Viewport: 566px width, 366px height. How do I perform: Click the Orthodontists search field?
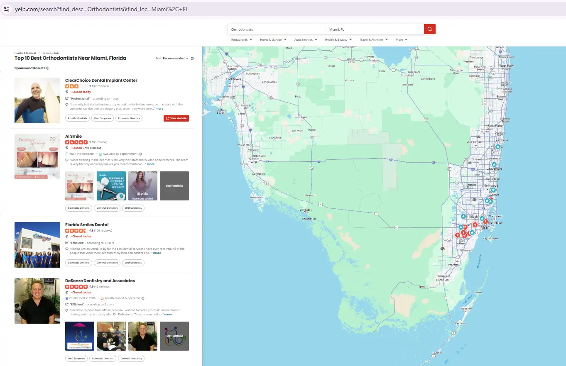(x=277, y=29)
